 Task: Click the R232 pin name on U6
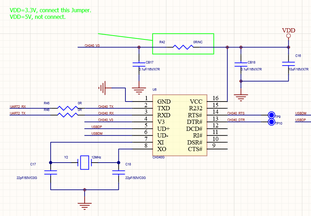196,108
